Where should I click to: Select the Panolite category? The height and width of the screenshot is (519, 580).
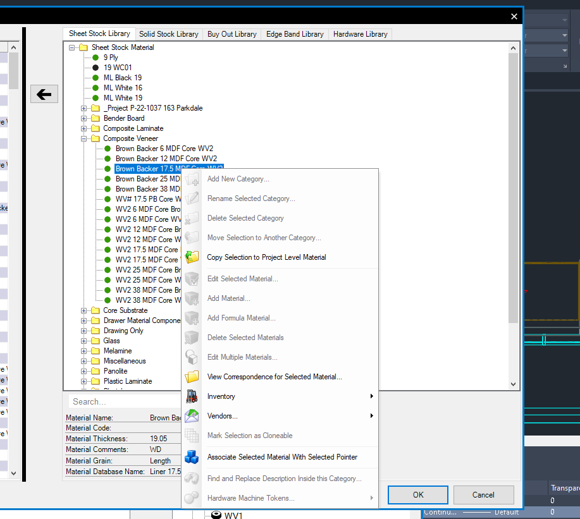point(115,371)
